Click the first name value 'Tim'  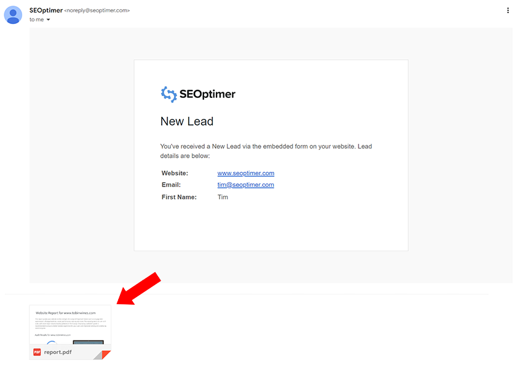[223, 197]
